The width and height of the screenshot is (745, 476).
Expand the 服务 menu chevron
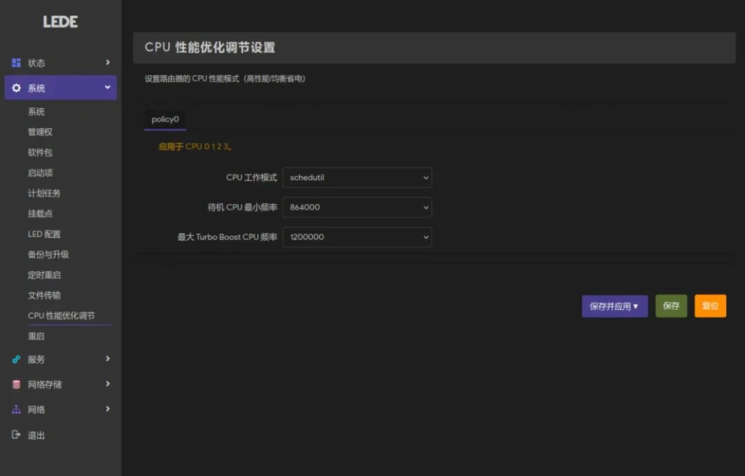pos(108,359)
